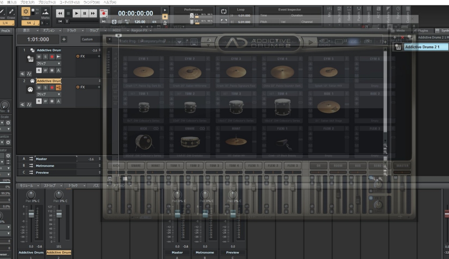The image size is (449, 259).
Task: Open the ウィンドウ(W) menu
Action: (91, 2)
